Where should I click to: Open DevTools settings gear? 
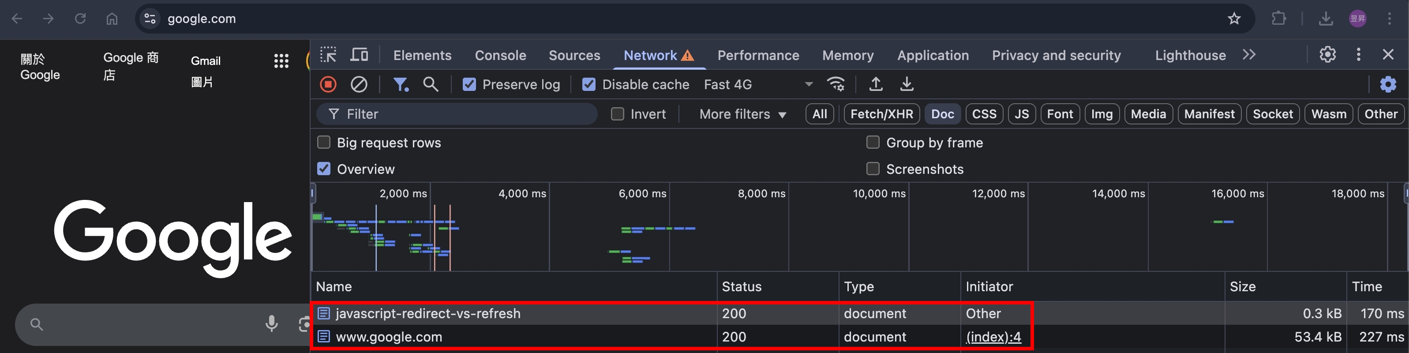point(1327,54)
